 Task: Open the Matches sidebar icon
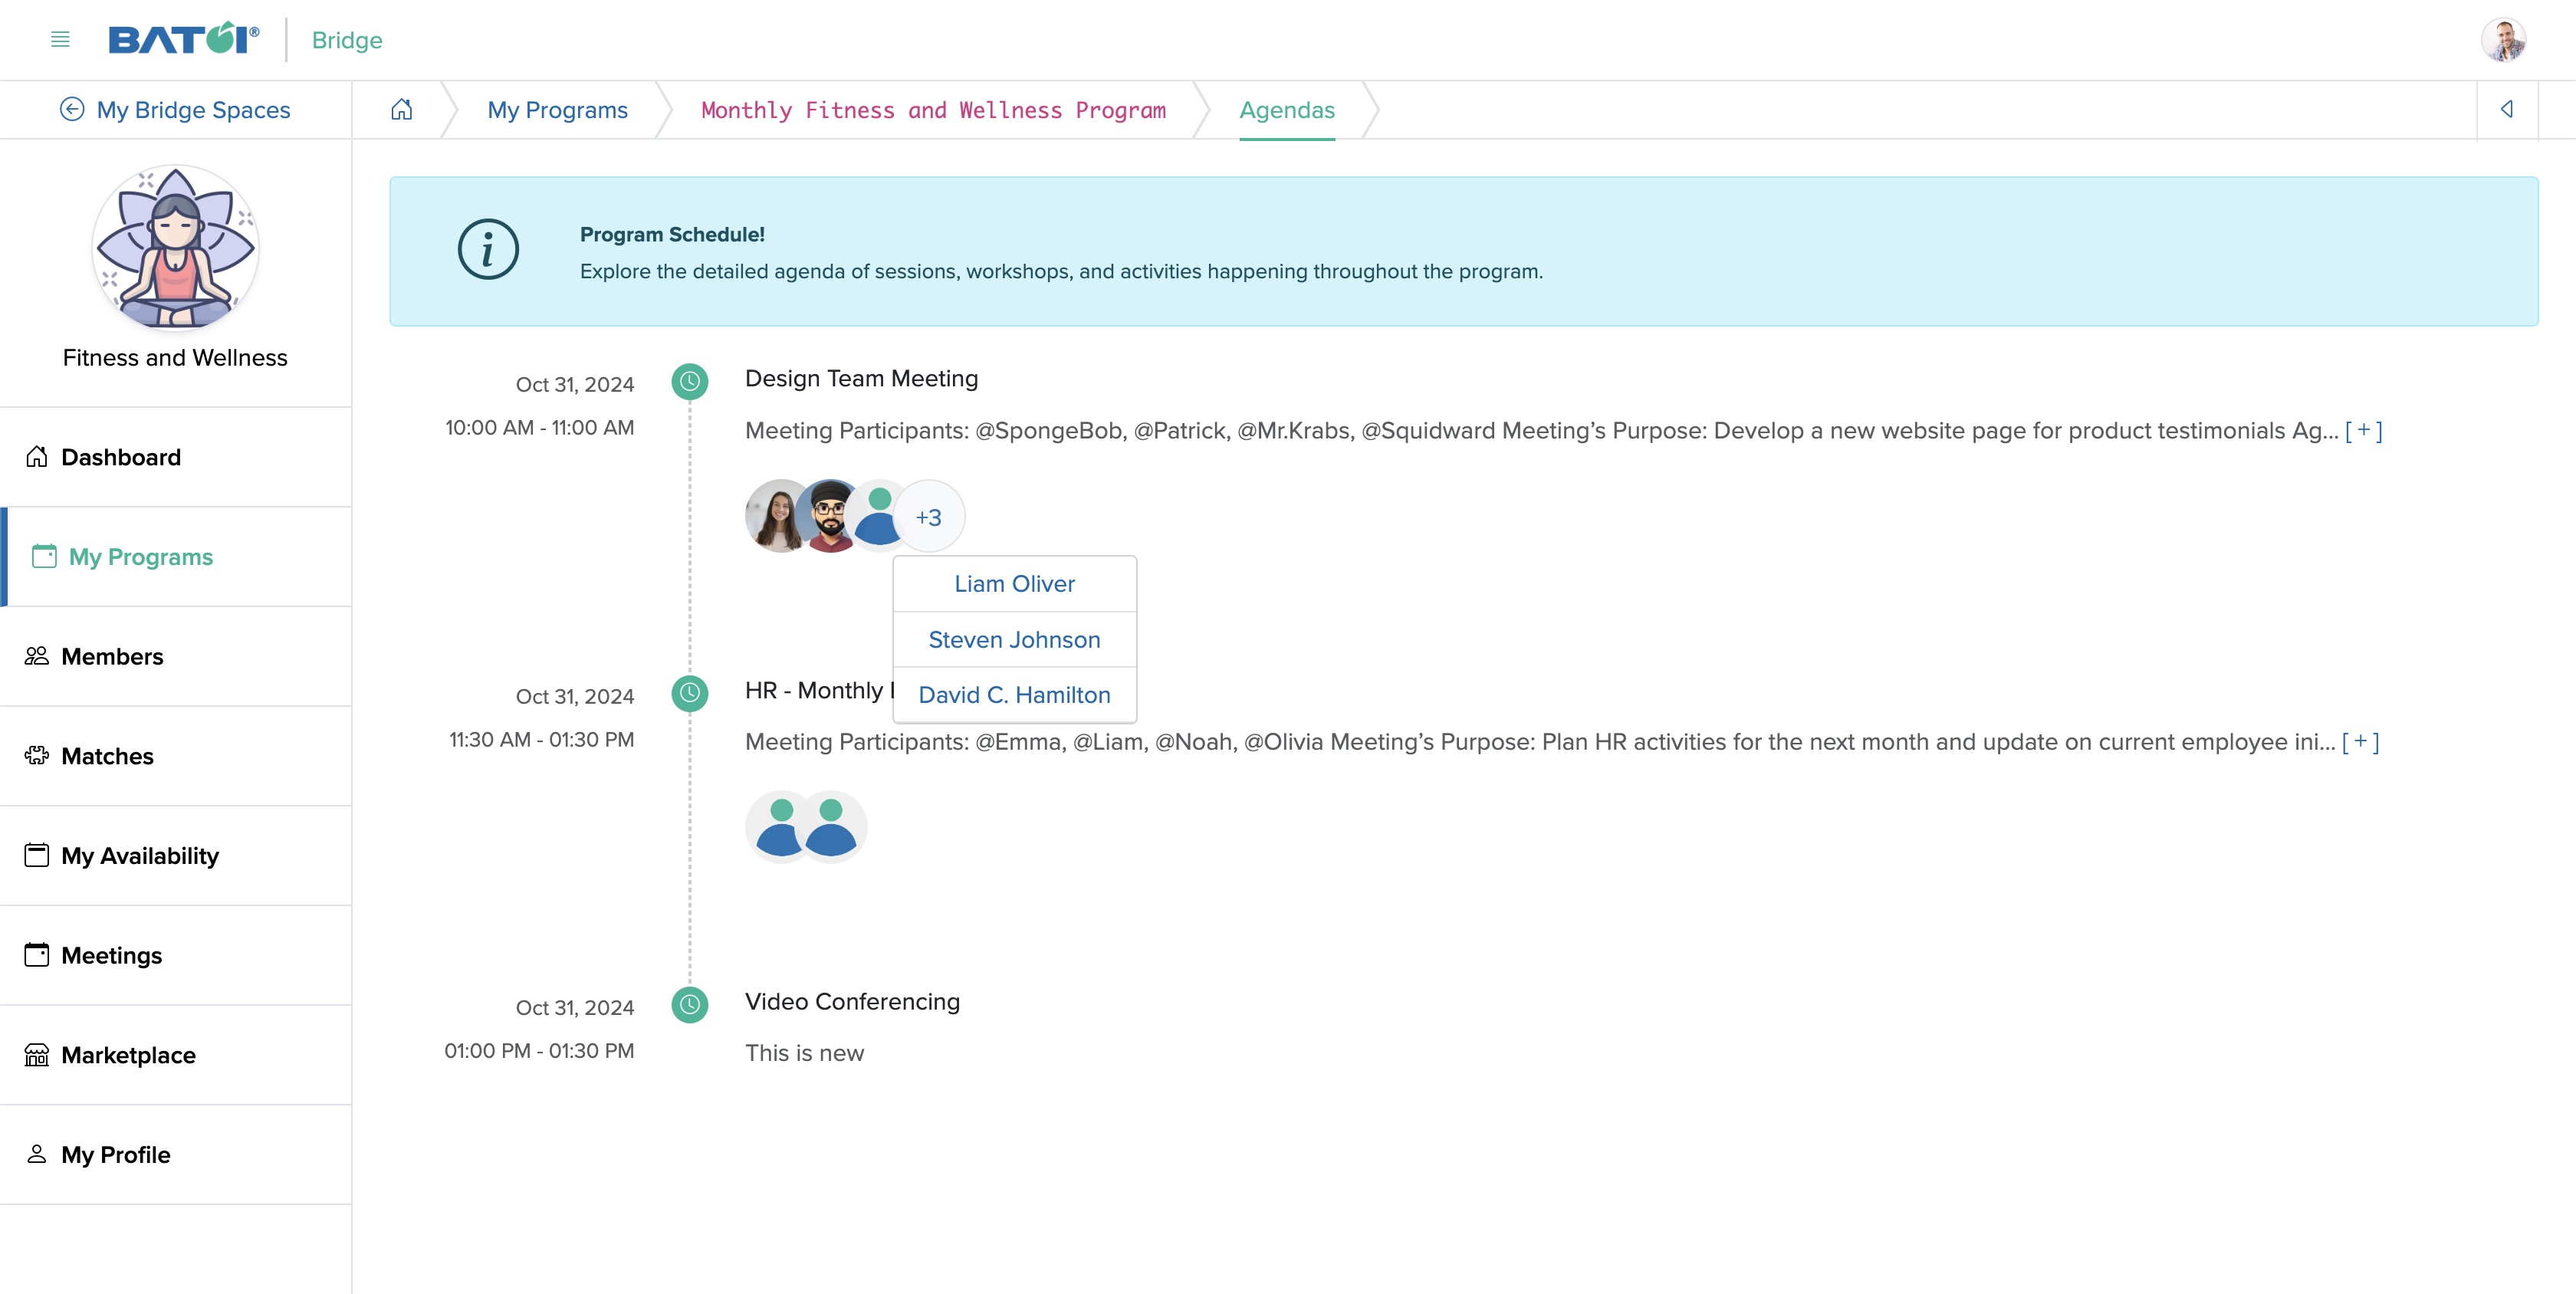pyautogui.click(x=36, y=756)
